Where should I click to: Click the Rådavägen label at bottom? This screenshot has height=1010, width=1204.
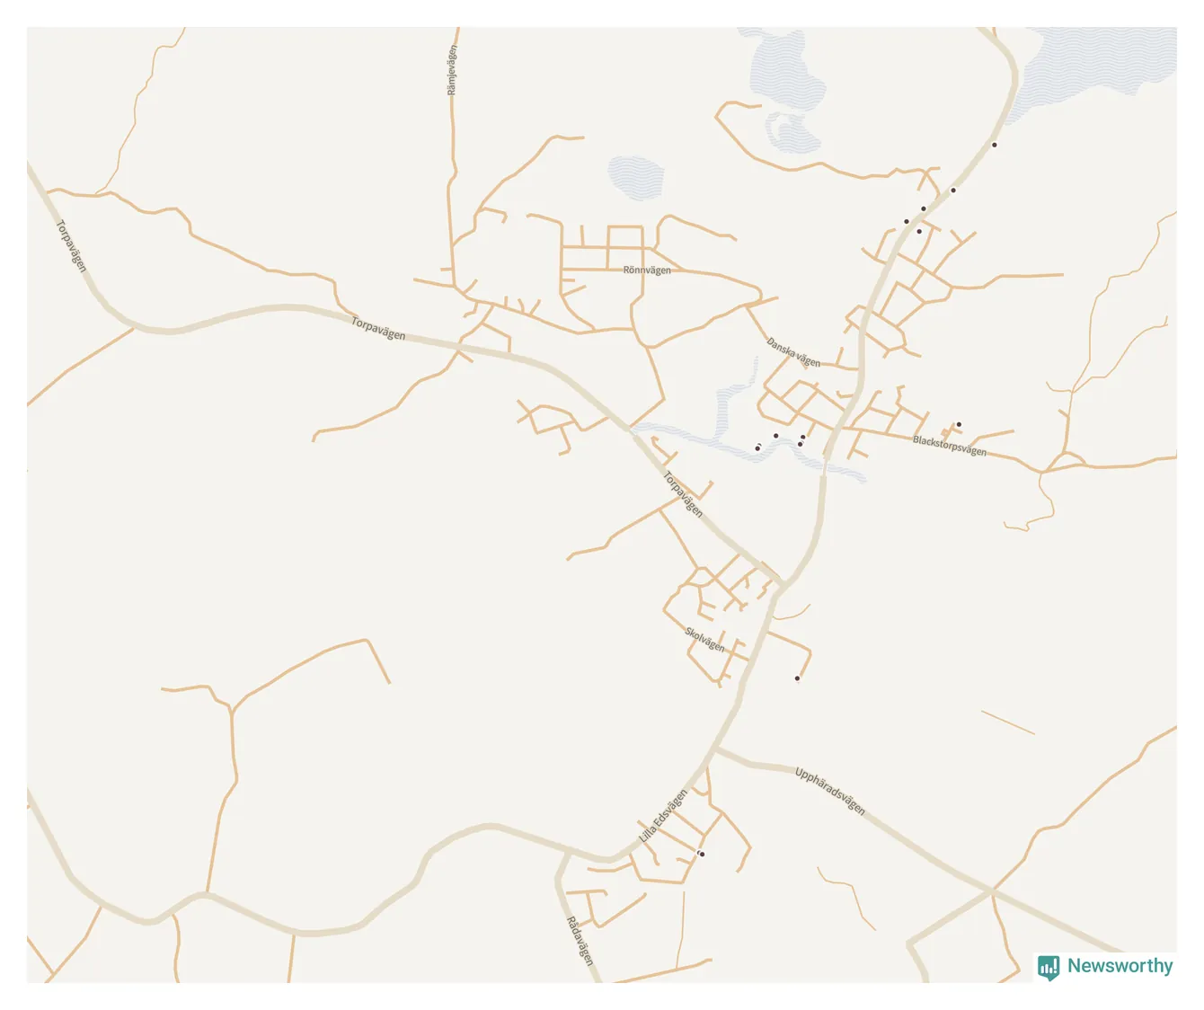580,941
